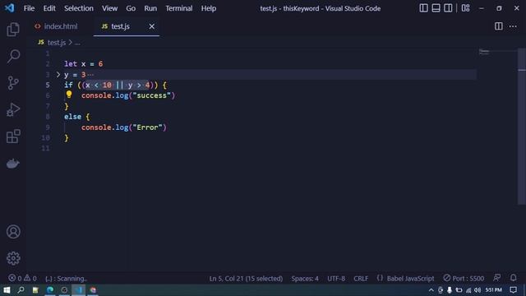Click the console.log("success") code line
The width and height of the screenshot is (526, 296).
point(128,95)
